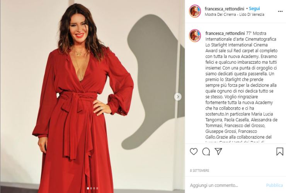Image resolution: width=286 pixels, height=193 pixels.
Task: Go to next photo with arrow
Action: pos(178,97)
